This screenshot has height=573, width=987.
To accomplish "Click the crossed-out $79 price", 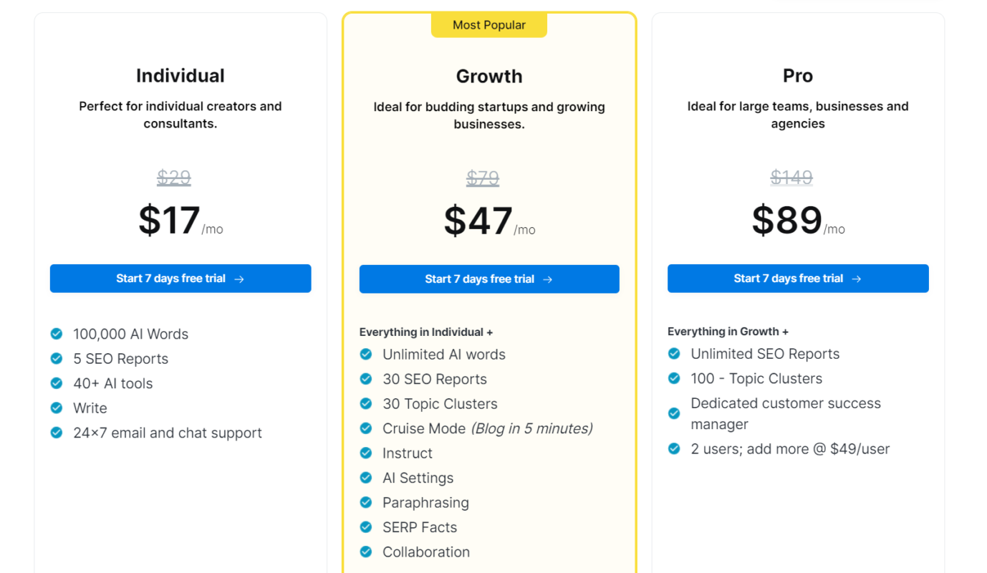I will pyautogui.click(x=483, y=178).
